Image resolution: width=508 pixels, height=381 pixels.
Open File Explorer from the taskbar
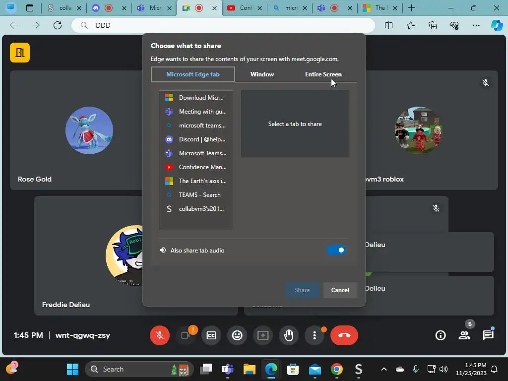coord(250,369)
